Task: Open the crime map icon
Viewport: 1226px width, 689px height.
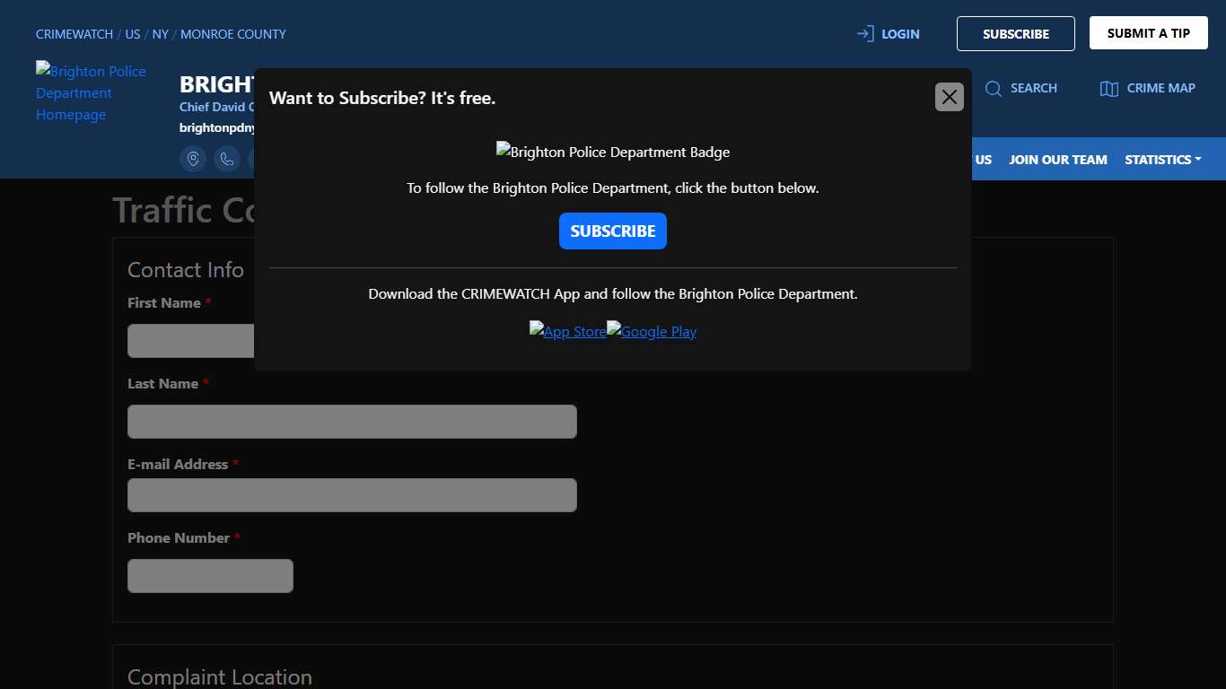Action: tap(1109, 88)
